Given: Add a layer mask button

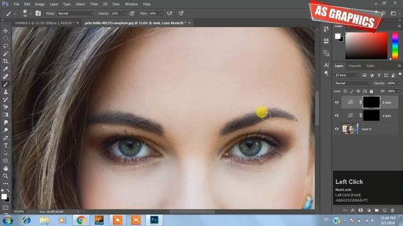Looking at the screenshot, I should pyautogui.click(x=361, y=210).
